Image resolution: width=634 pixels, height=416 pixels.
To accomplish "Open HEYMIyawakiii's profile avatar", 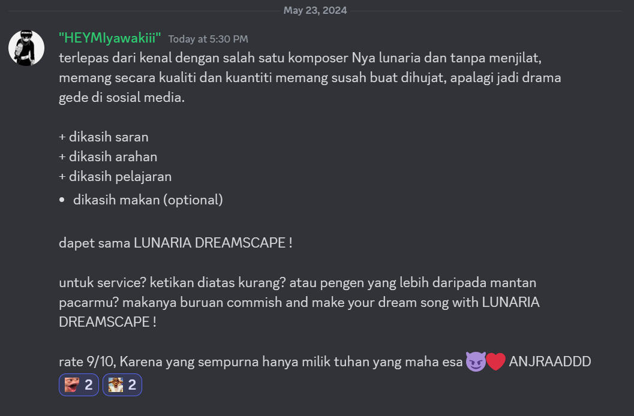I will 26,48.
